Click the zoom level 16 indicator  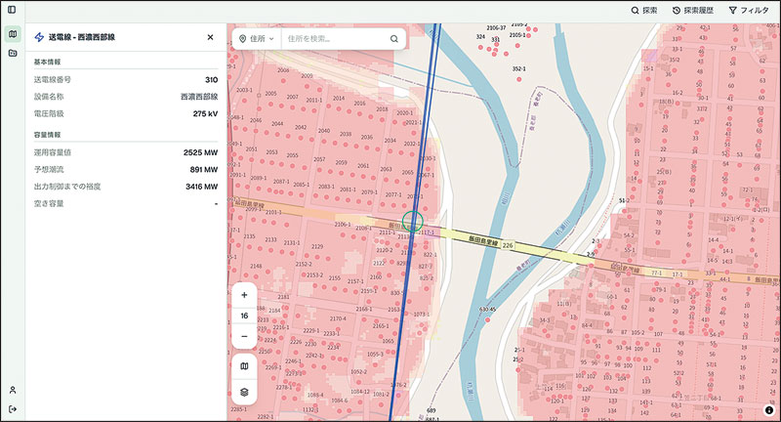click(x=244, y=316)
